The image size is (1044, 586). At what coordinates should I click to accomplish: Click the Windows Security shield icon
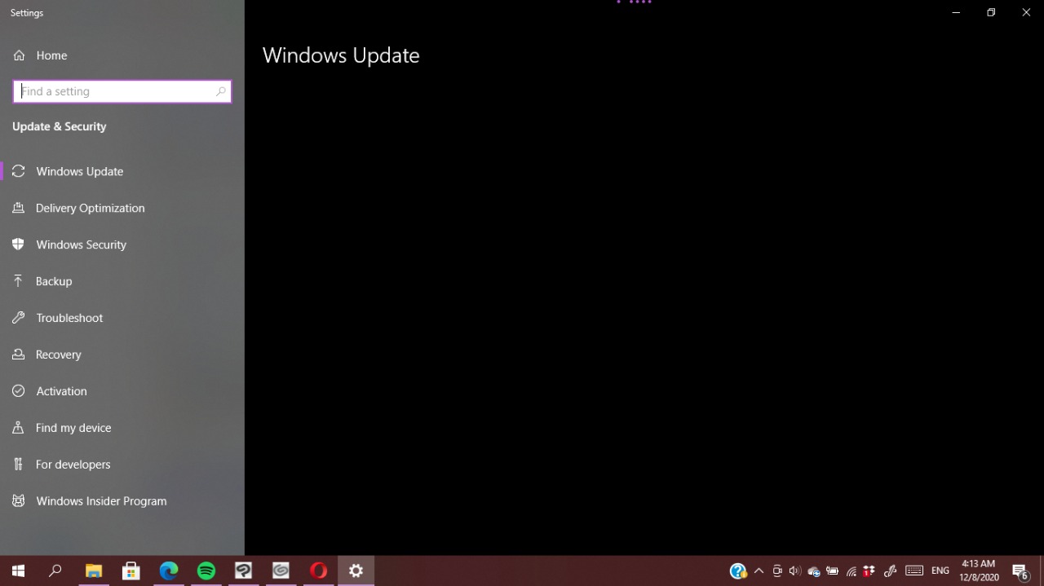point(19,245)
